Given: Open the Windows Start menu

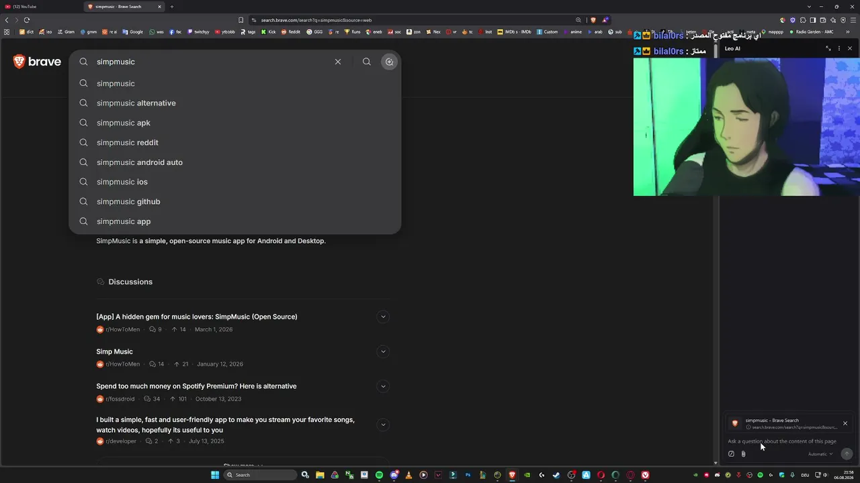Looking at the screenshot, I should (x=215, y=475).
